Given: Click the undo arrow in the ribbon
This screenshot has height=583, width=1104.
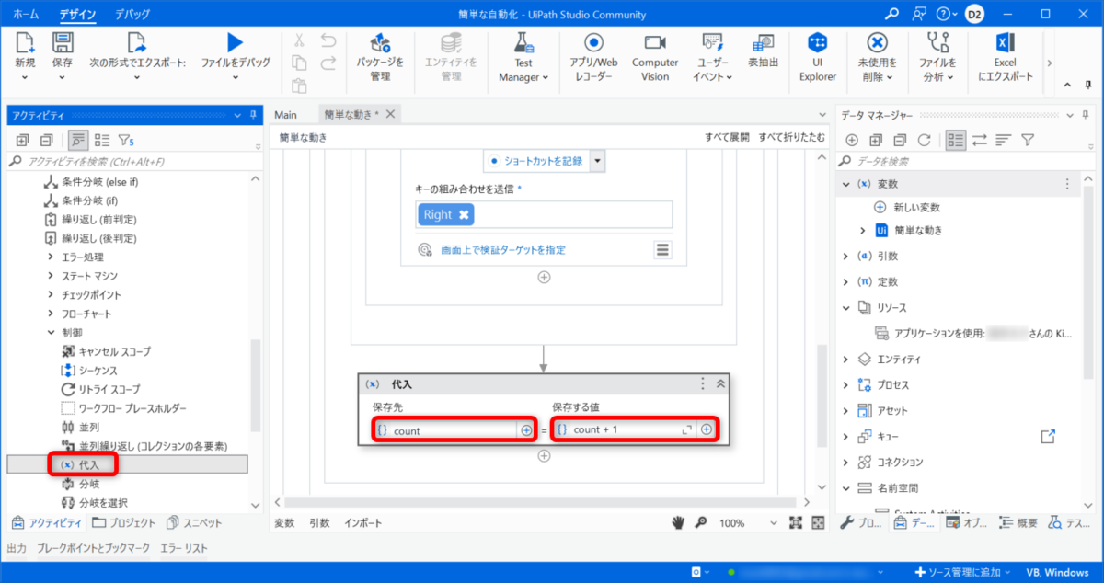Looking at the screenshot, I should [x=328, y=40].
